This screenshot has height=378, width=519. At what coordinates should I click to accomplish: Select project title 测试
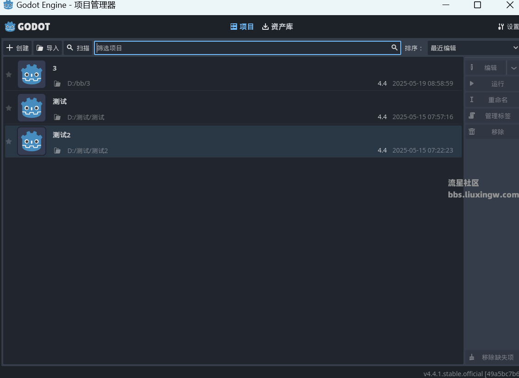point(60,102)
